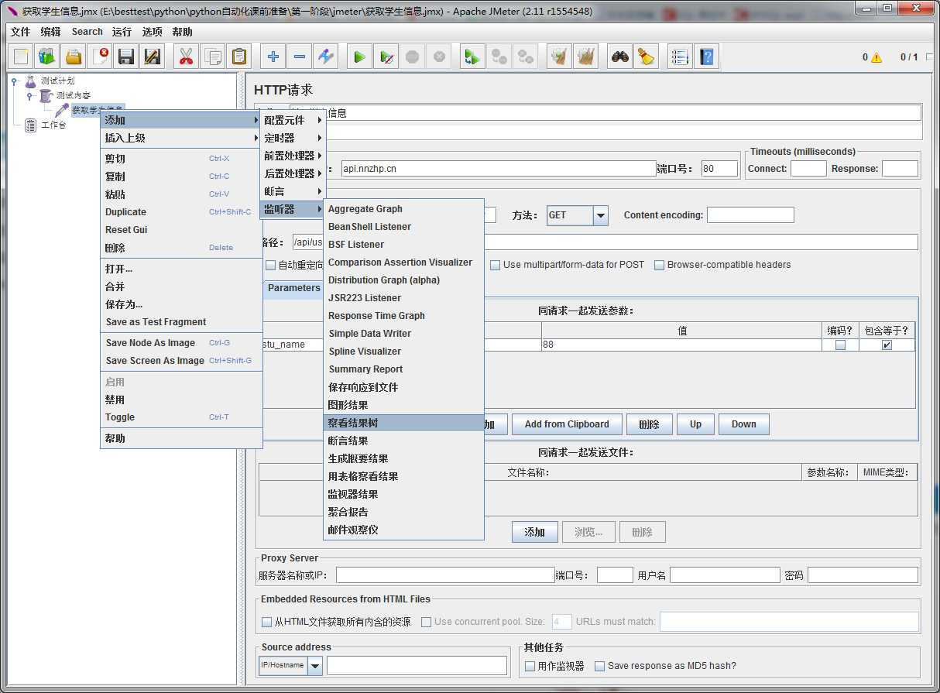Click the Reset Search broom icon
Screen dimensions: 940x693
click(646, 57)
